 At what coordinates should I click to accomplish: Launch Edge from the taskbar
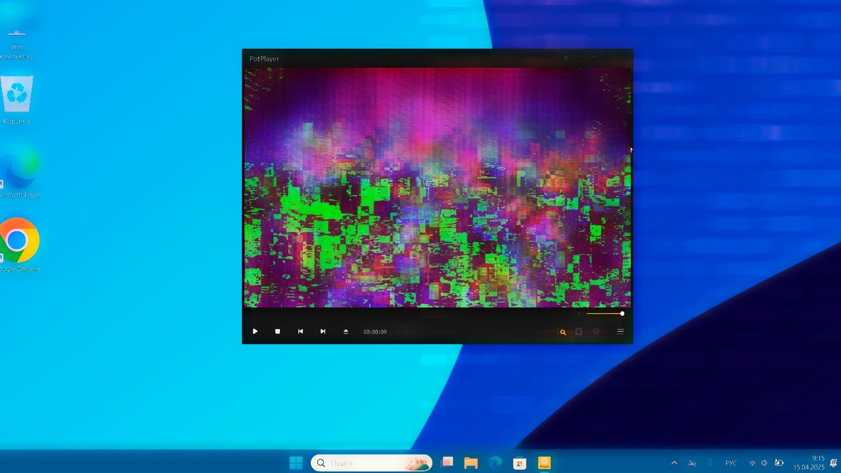[x=495, y=463]
